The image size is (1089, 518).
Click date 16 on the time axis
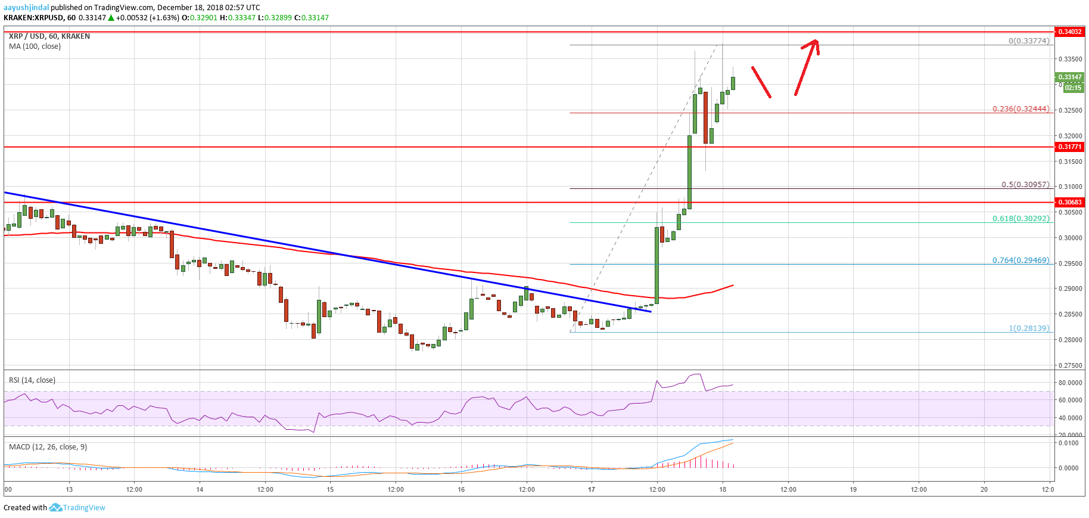pos(461,489)
